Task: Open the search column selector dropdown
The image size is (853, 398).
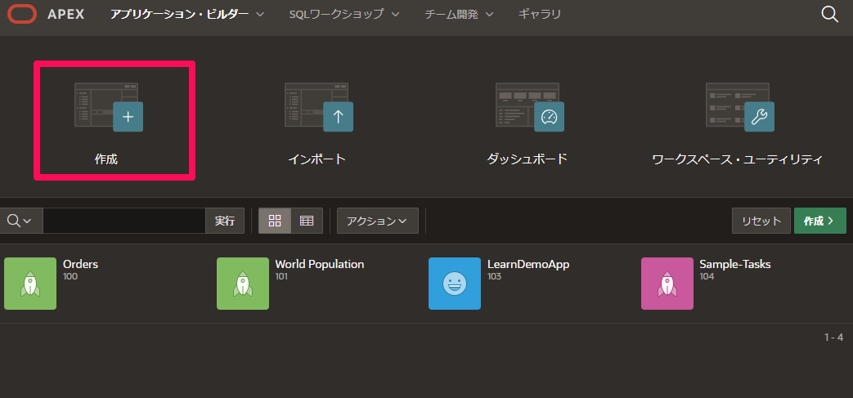Action: (x=20, y=221)
